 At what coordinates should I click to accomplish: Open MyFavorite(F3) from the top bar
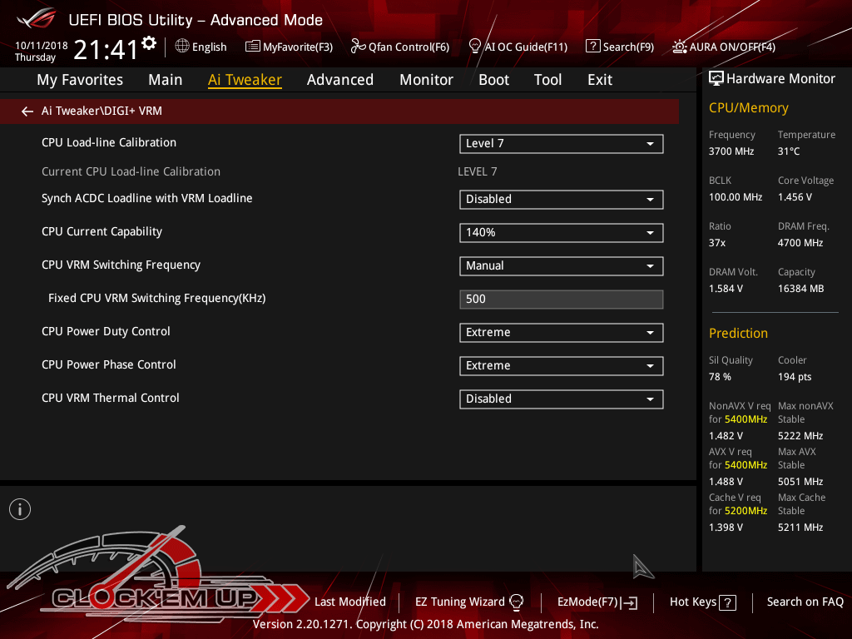[289, 47]
